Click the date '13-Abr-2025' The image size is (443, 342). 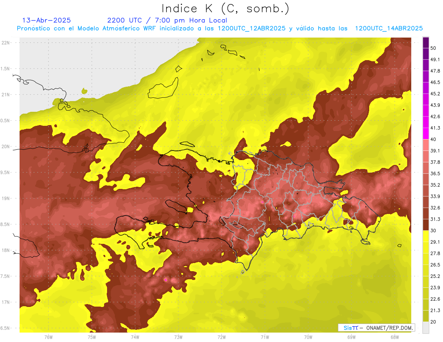pyautogui.click(x=47, y=20)
